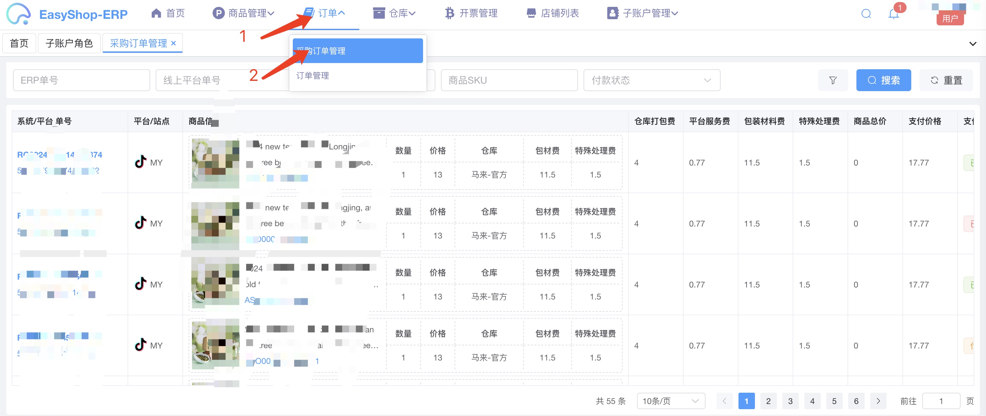Collapse the 订单 menu
The image size is (986, 416).
[x=324, y=13]
